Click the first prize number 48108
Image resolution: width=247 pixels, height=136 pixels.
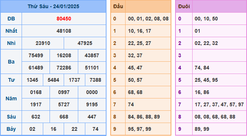pos(64,31)
